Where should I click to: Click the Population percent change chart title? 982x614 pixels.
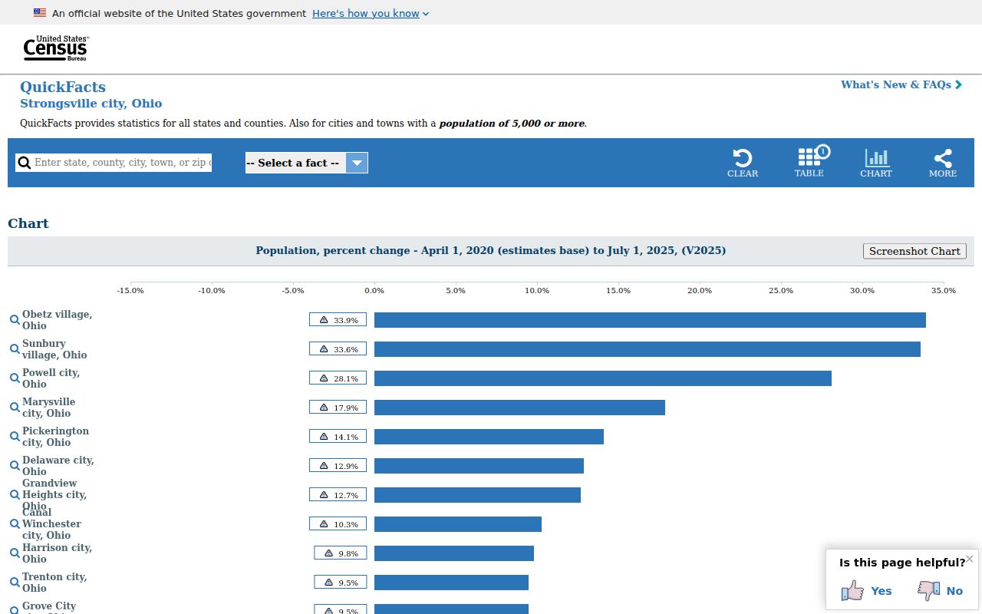(x=491, y=251)
